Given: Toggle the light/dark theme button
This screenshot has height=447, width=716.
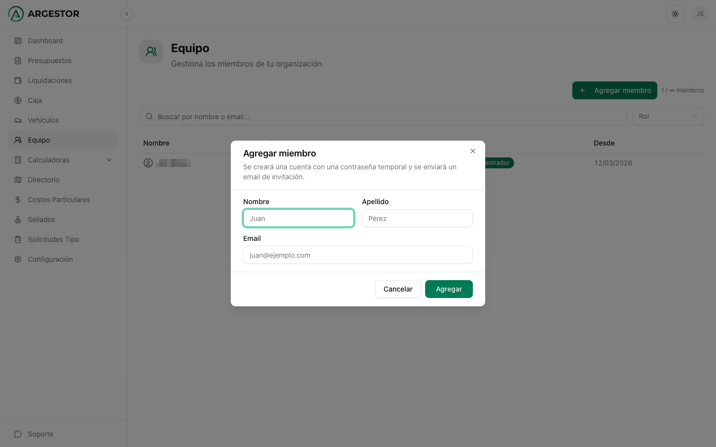Looking at the screenshot, I should pos(675,14).
